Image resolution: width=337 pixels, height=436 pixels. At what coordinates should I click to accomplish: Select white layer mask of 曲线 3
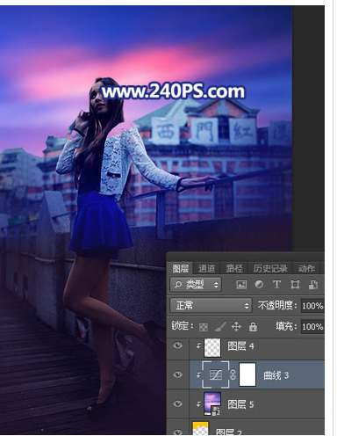tap(247, 374)
